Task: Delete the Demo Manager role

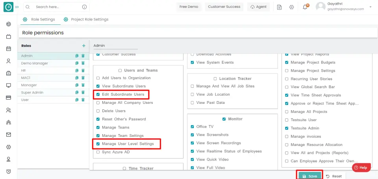Action: click(83, 63)
